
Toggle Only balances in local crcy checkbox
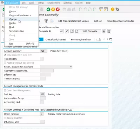pos(5,55)
